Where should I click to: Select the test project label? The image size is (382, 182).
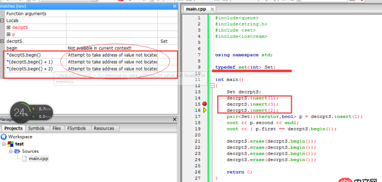click(20, 144)
